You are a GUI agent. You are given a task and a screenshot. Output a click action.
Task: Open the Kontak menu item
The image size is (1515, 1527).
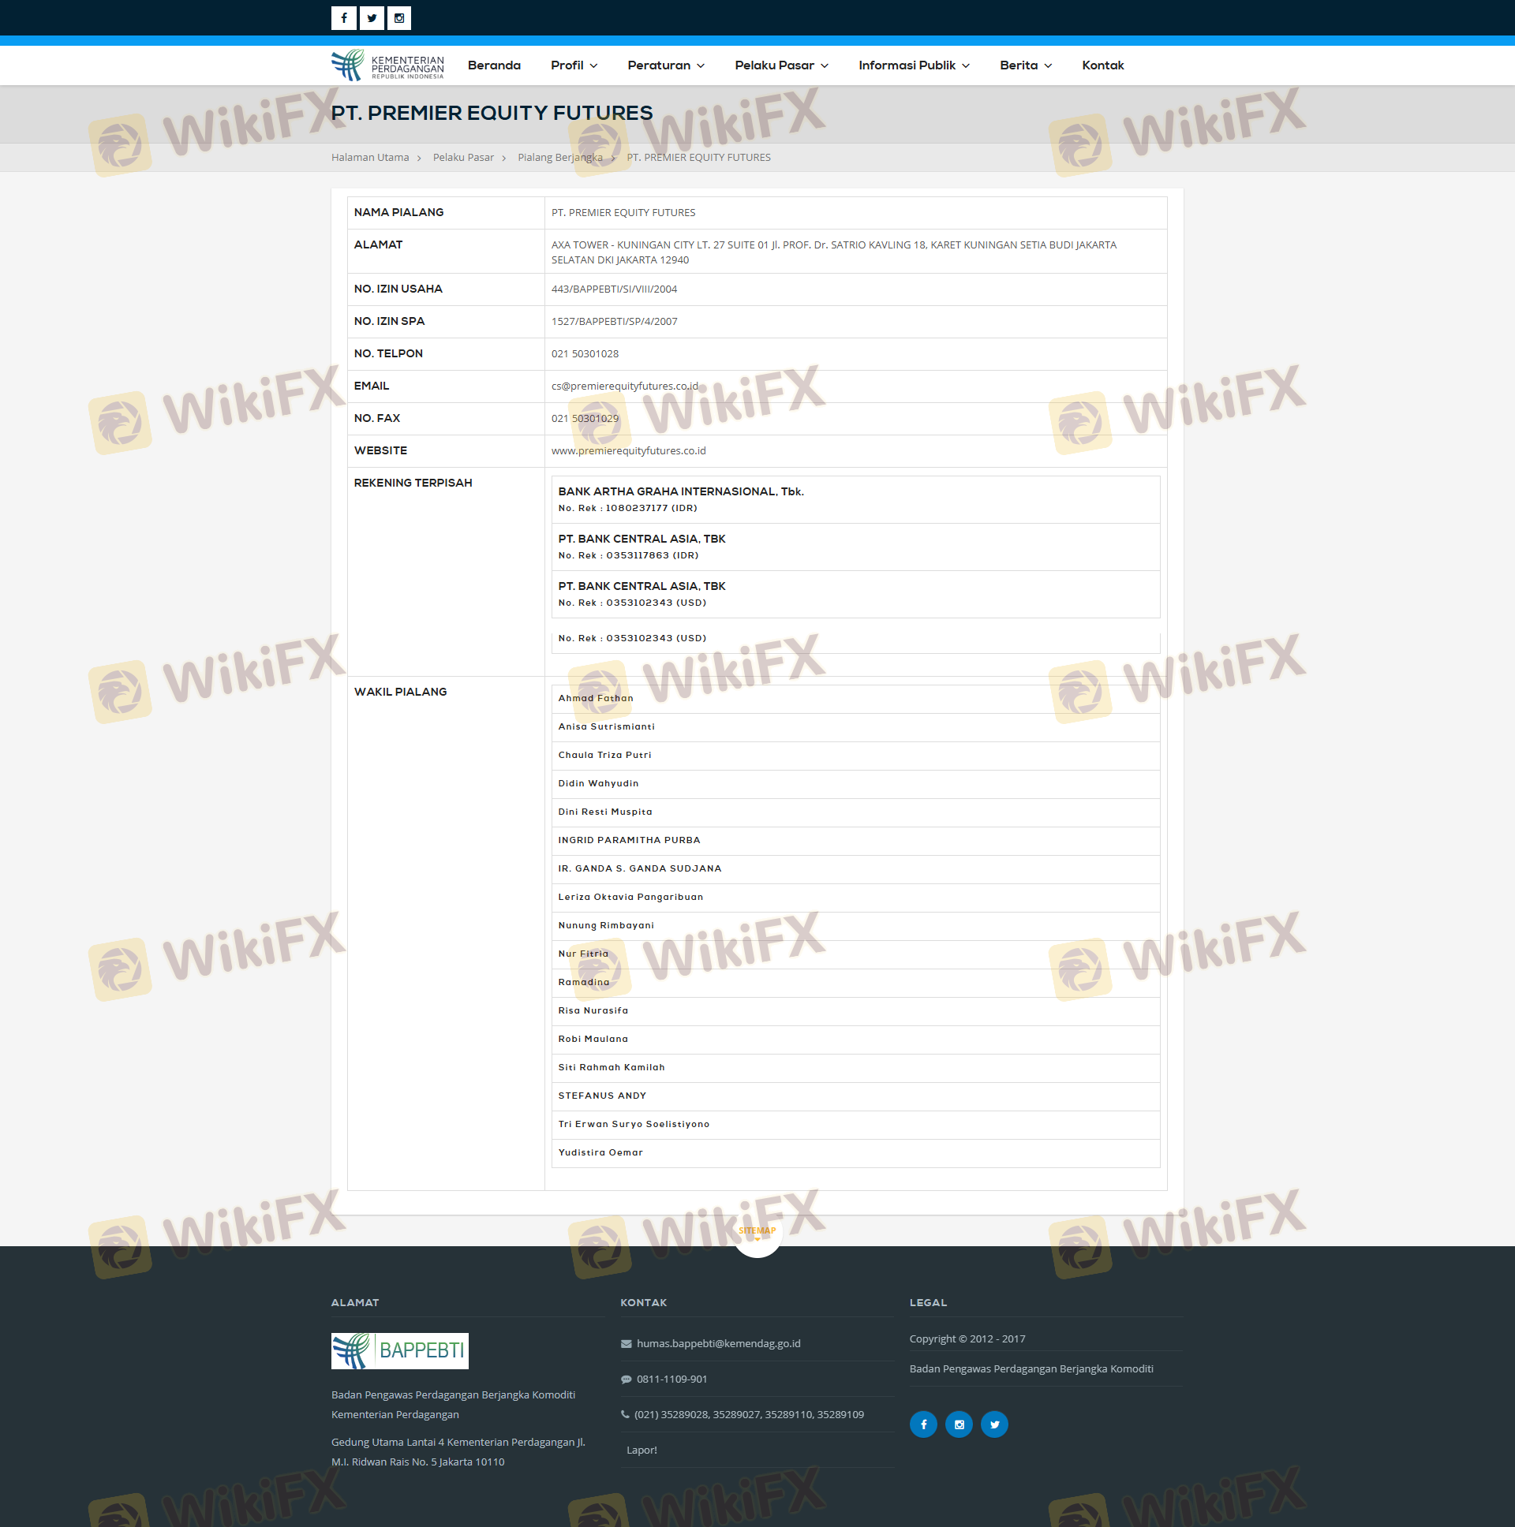click(x=1102, y=65)
